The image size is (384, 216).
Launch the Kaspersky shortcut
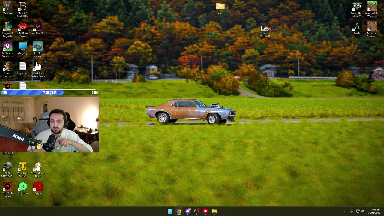(x=22, y=188)
